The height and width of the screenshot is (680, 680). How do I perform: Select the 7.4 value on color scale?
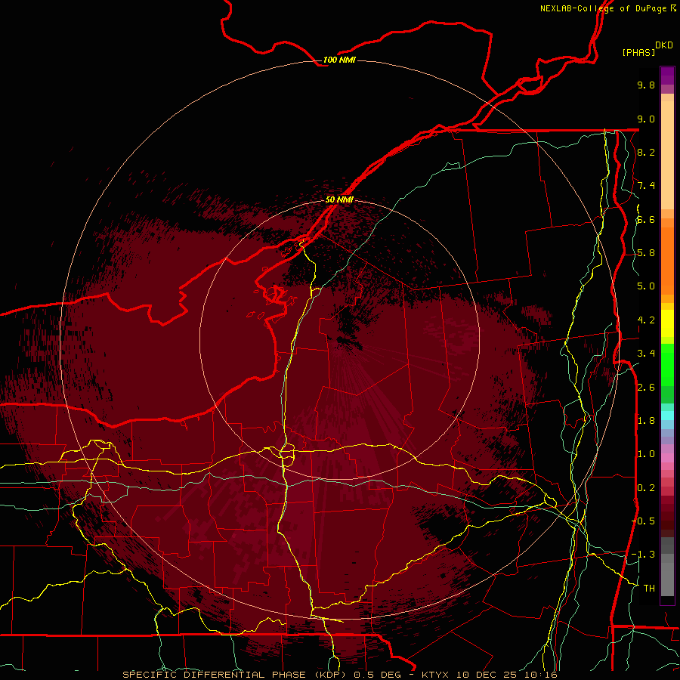[646, 186]
